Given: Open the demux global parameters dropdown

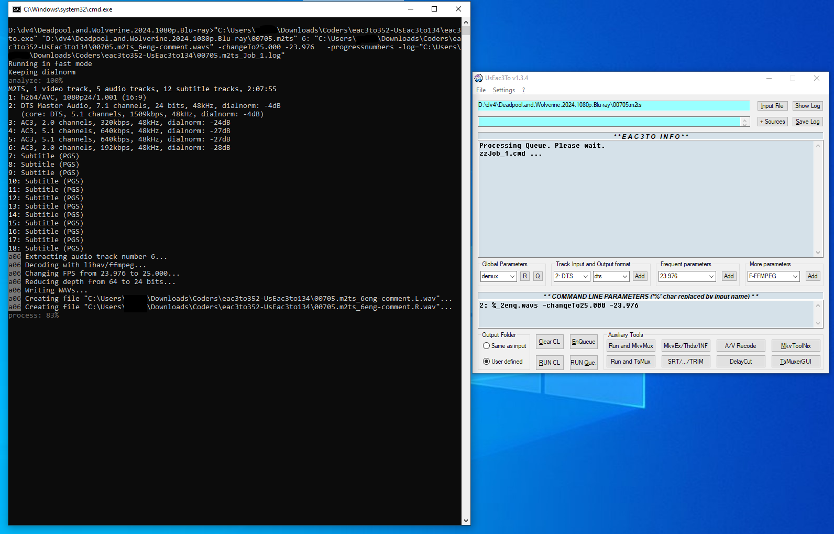Looking at the screenshot, I should tap(499, 276).
